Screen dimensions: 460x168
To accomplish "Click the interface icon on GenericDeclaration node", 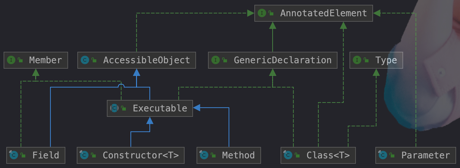I will pyautogui.click(x=216, y=60).
